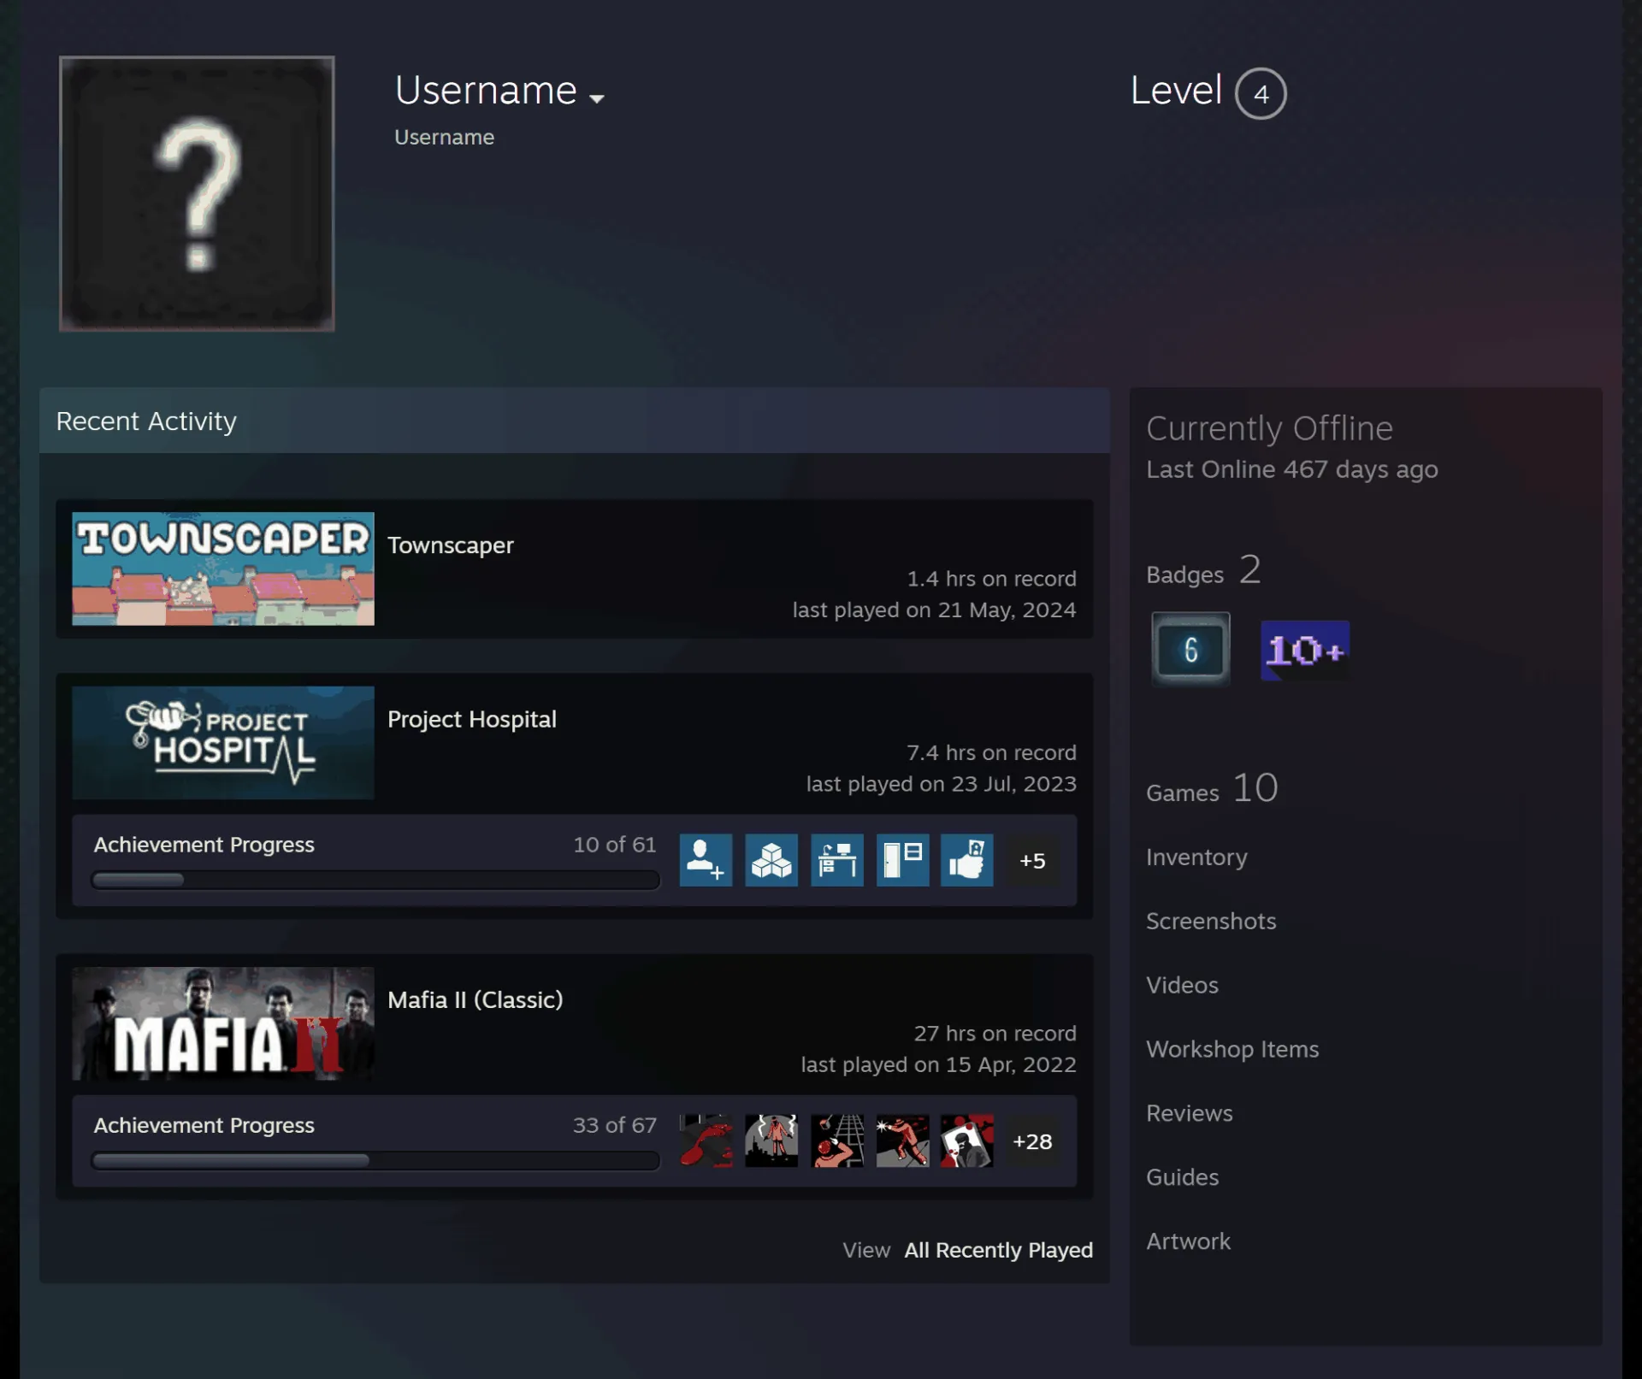Show the +5 more Project Hospital achievements

point(1032,861)
